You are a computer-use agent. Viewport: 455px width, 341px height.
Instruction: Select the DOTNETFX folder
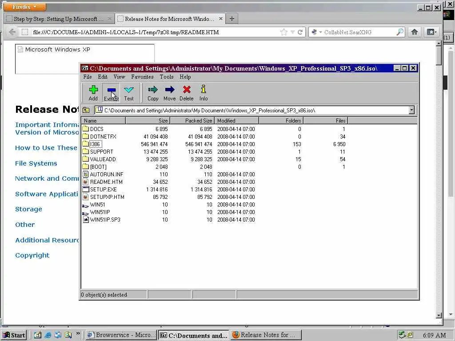point(100,136)
